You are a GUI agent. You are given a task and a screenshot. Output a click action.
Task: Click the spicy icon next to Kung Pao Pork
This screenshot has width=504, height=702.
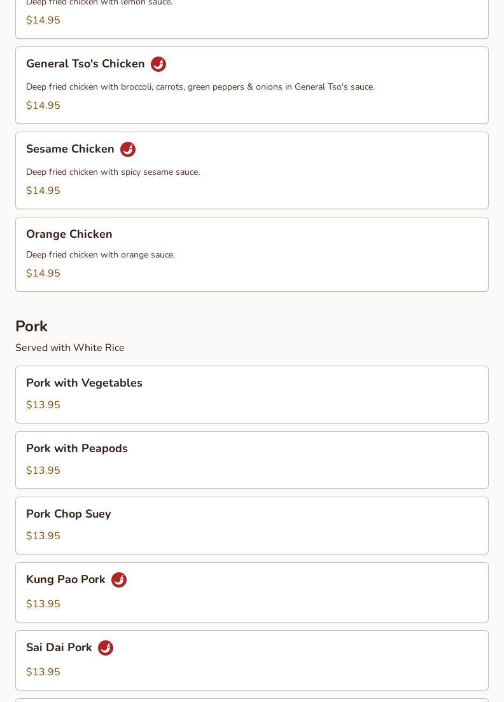coord(119,580)
